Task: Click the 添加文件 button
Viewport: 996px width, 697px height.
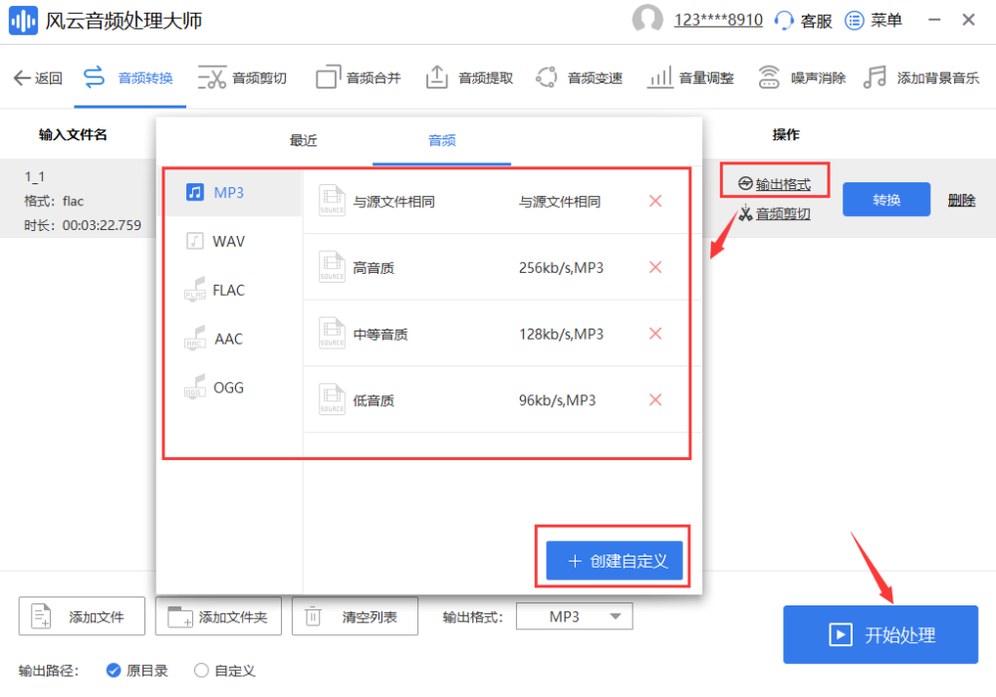Action: (82, 616)
